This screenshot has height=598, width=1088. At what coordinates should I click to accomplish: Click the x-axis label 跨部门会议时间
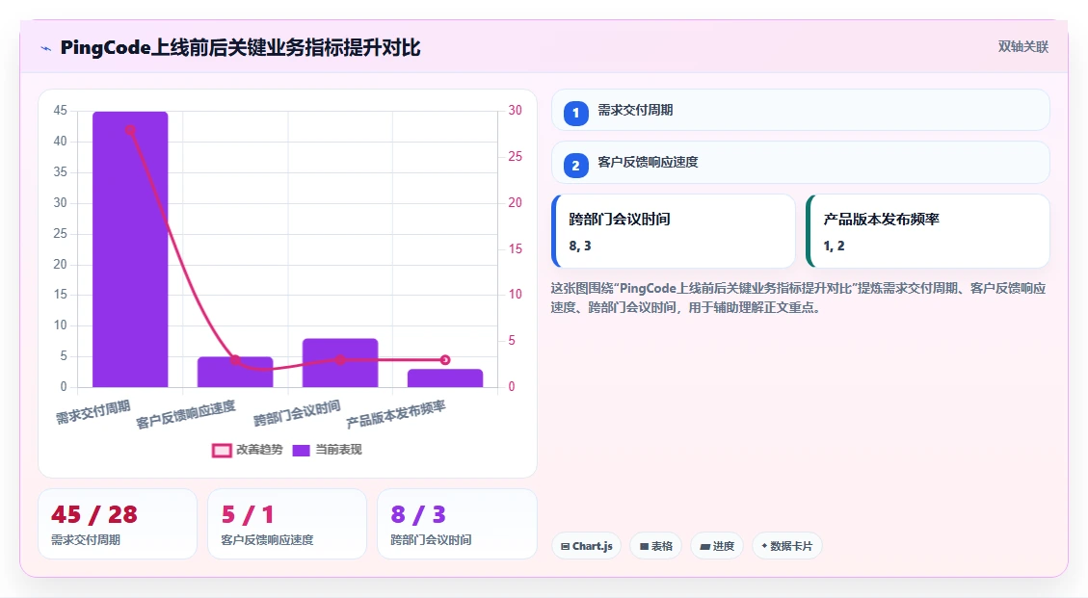[297, 413]
